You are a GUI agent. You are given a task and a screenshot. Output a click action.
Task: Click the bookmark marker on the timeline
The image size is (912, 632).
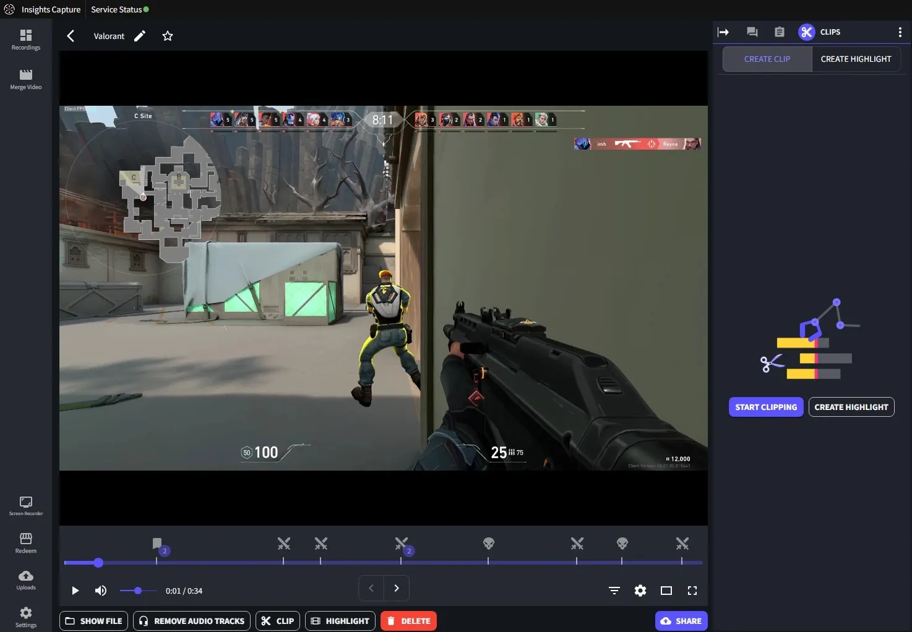pyautogui.click(x=157, y=544)
